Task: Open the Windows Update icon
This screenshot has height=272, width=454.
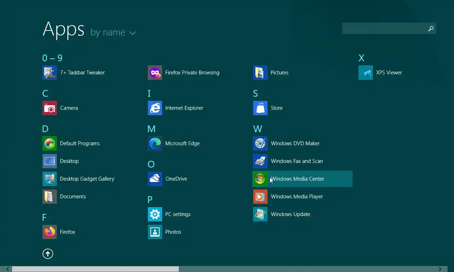Action: pos(260,214)
